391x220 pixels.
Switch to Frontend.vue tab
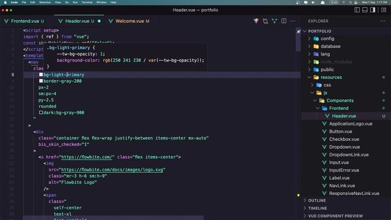pyautogui.click(x=24, y=21)
